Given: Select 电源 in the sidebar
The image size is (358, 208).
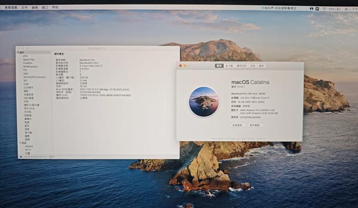Looking at the screenshot, I should point(27,122).
